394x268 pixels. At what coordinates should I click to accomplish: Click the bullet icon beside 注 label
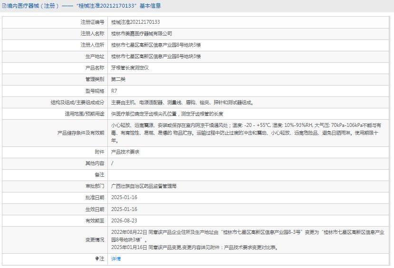(97, 258)
